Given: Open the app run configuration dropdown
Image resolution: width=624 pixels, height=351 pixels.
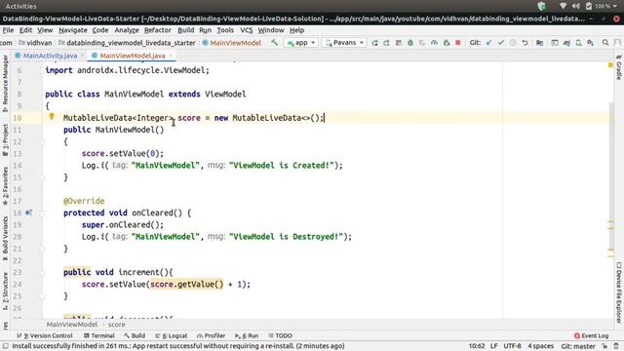Looking at the screenshot, I should [301, 43].
